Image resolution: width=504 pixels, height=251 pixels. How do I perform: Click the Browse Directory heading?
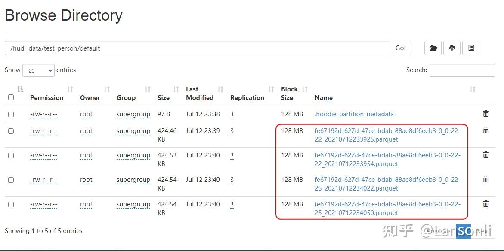coord(64,15)
